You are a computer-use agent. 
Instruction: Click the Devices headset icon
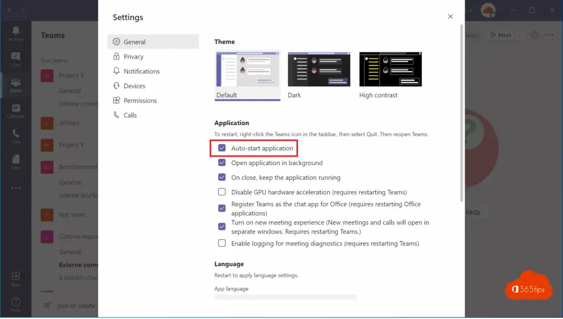[117, 86]
